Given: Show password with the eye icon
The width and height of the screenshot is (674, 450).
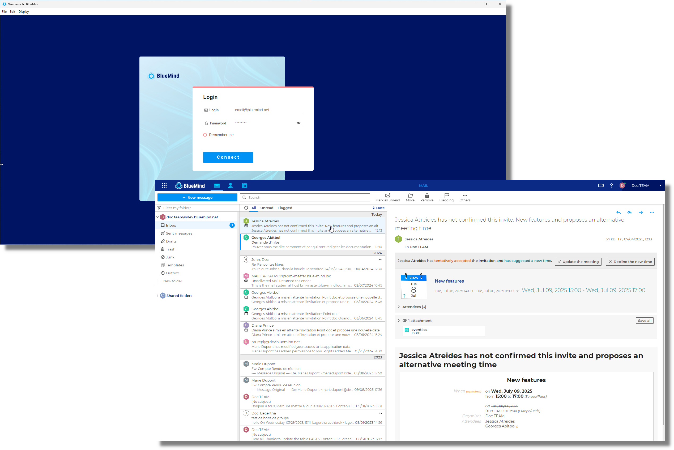Looking at the screenshot, I should [x=299, y=123].
